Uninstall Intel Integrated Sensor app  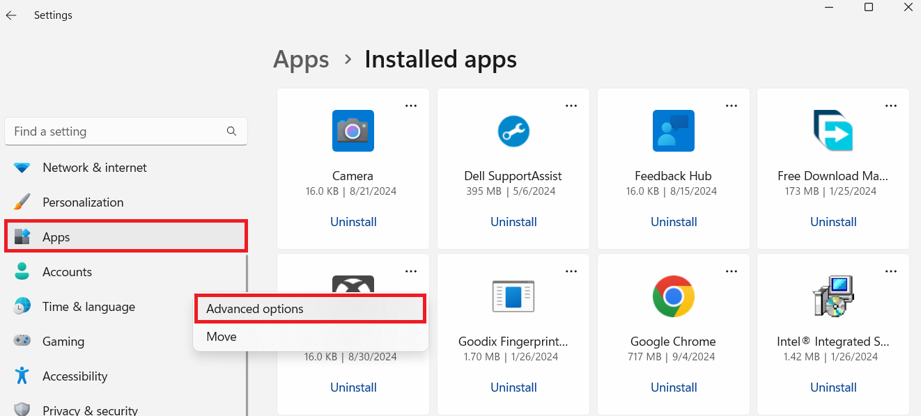point(833,387)
